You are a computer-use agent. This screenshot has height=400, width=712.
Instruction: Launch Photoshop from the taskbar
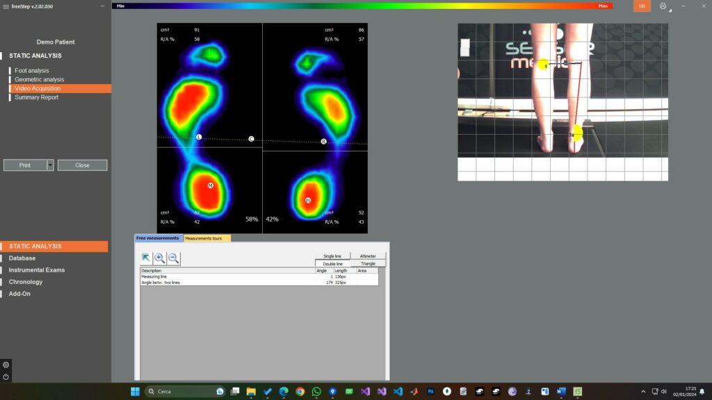tap(430, 391)
